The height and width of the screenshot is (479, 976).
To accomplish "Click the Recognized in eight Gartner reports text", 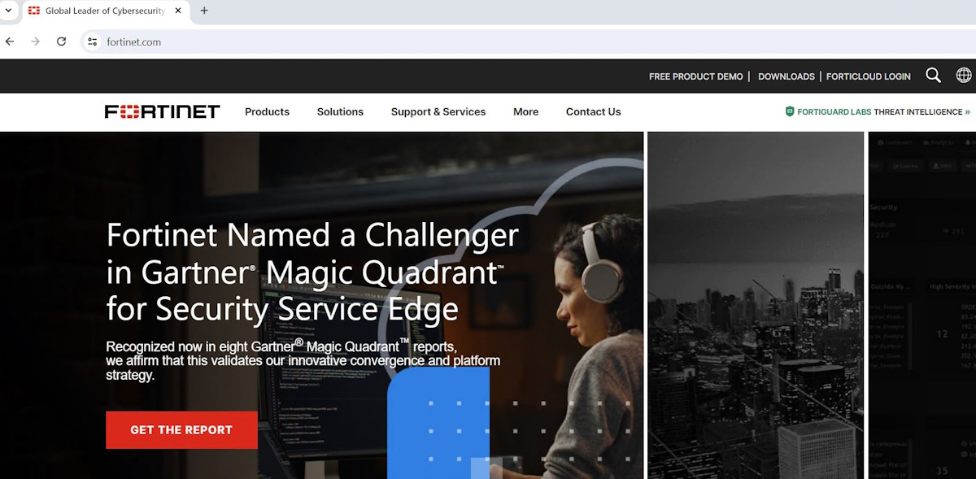I will (x=303, y=359).
